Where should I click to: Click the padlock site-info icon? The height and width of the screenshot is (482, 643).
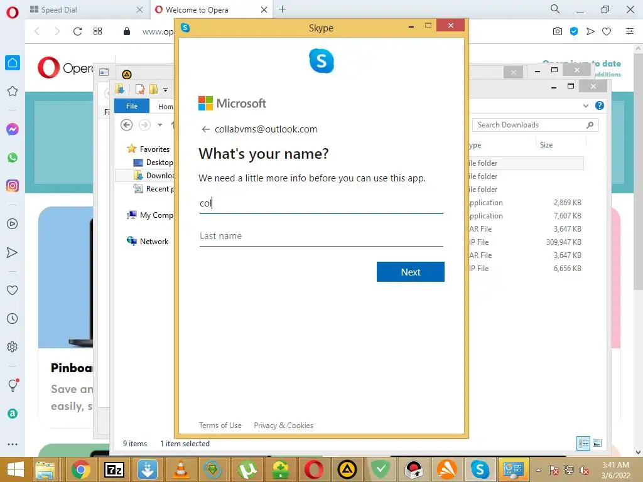pyautogui.click(x=127, y=31)
